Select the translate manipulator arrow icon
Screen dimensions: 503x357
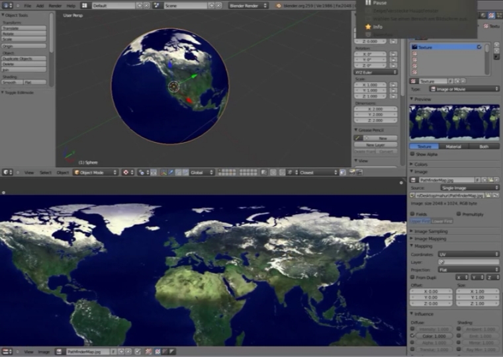[171, 173]
